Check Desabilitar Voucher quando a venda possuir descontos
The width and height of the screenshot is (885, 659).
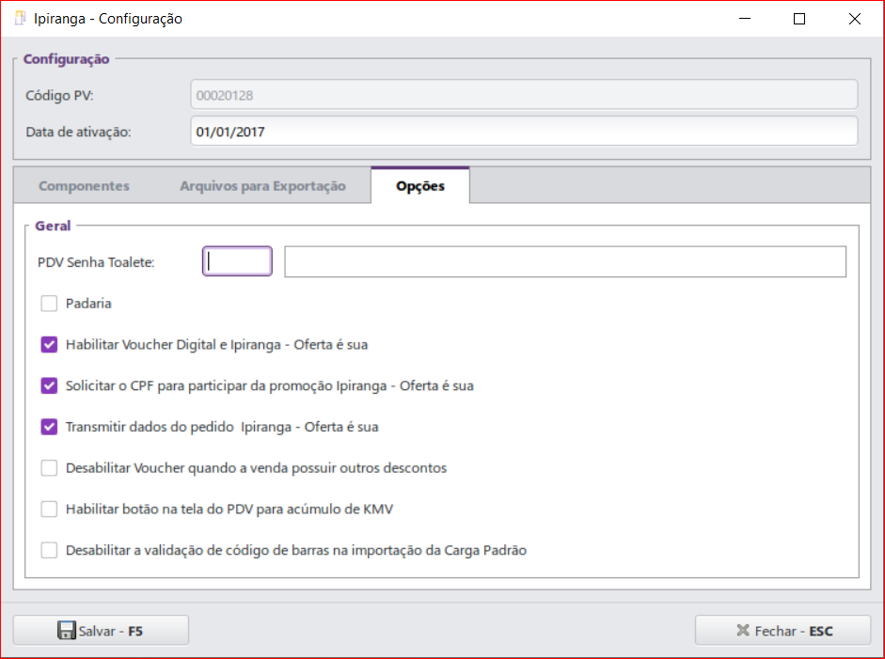[49, 468]
